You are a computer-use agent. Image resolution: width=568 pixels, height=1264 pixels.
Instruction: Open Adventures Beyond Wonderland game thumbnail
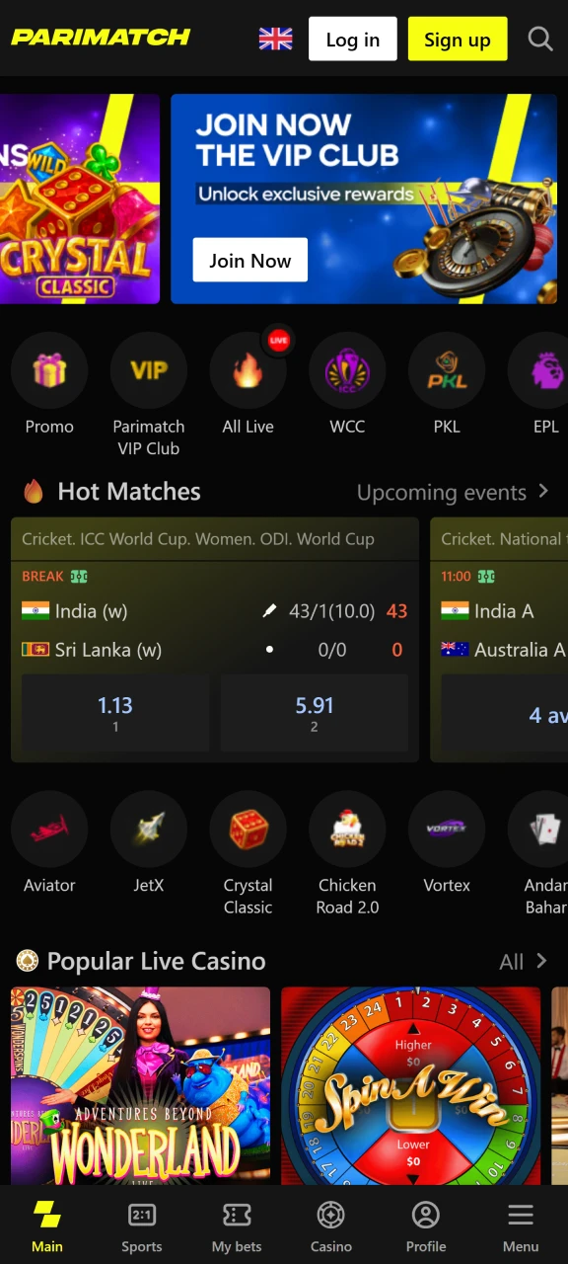pos(140,1085)
